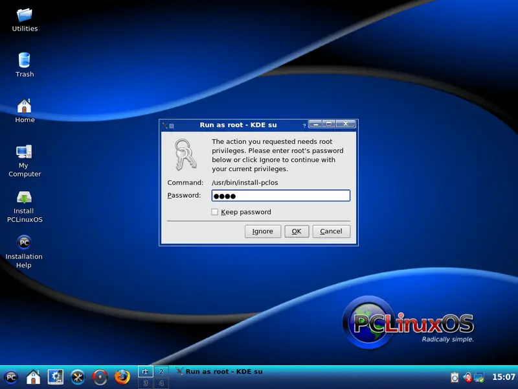
Task: Focus the Password input field
Action: point(281,196)
